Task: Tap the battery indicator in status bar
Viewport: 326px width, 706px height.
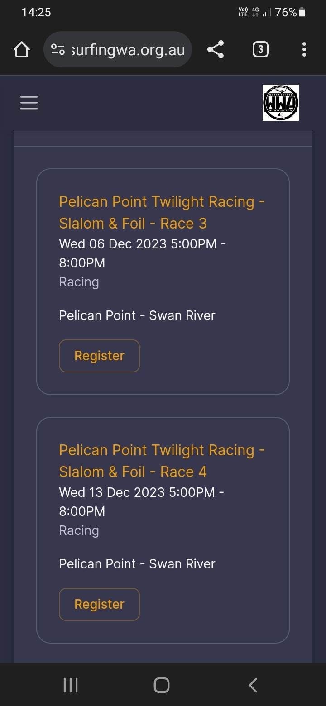Action: (302, 13)
